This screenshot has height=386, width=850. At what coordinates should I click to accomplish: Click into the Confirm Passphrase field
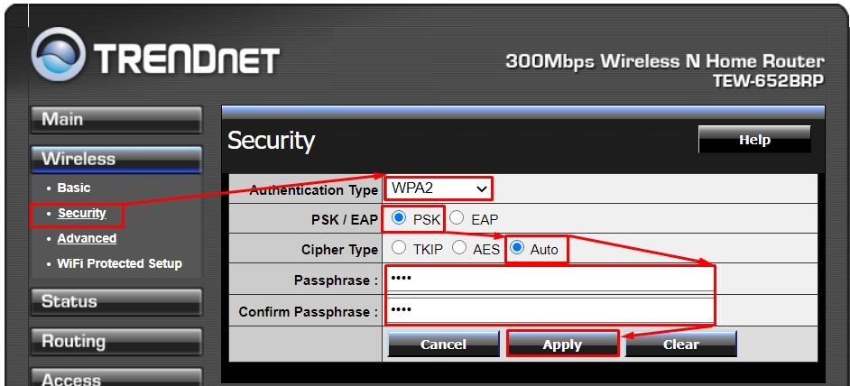550,311
